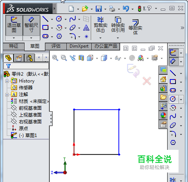Viewport: 188px width, 182px height.
Task: Switch to the 特征 tab
Action: pyautogui.click(x=14, y=46)
